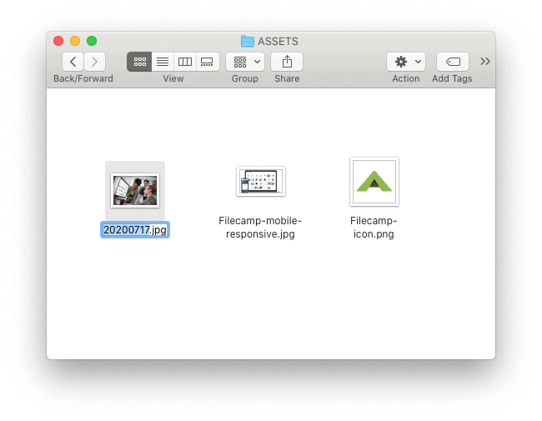This screenshot has width=542, height=421.
Task: Open the Action gear dropdown
Action: point(406,62)
